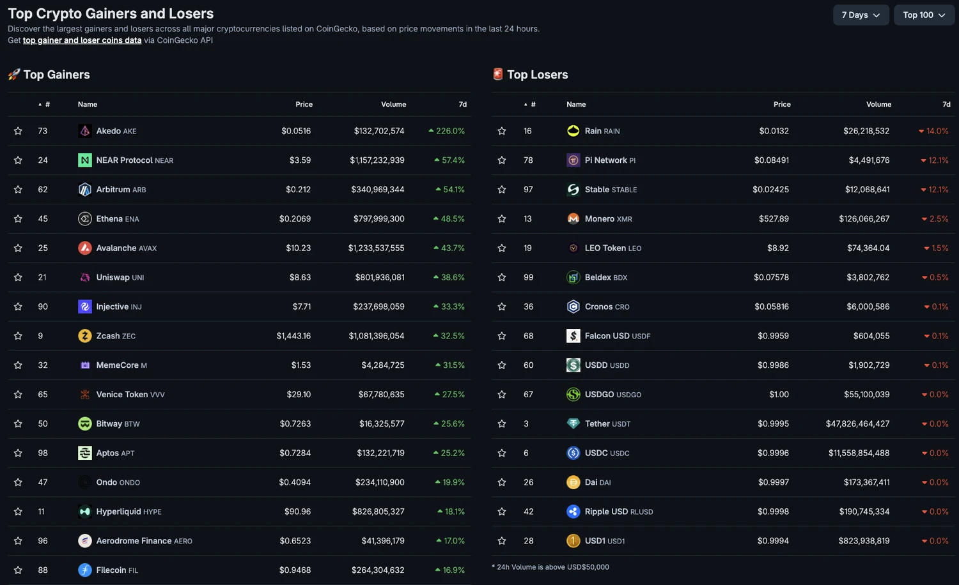
Task: Click the Ethena logo icon
Action: click(85, 219)
